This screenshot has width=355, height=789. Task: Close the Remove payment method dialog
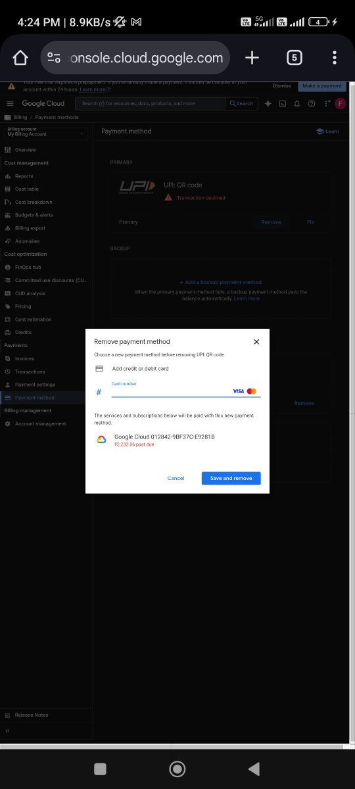(256, 342)
